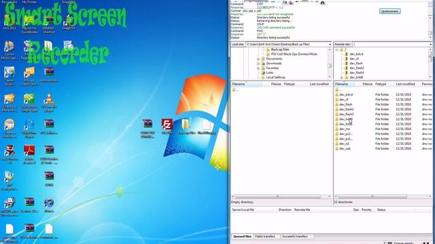Select dev_bdvd in the remote file list
This screenshot has height=244, width=435.
[x=346, y=95]
